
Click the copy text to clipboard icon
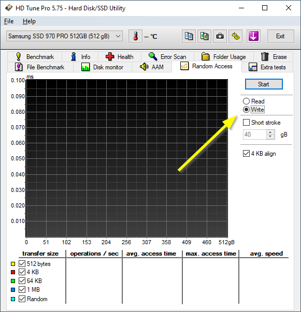pyautogui.click(x=189, y=36)
